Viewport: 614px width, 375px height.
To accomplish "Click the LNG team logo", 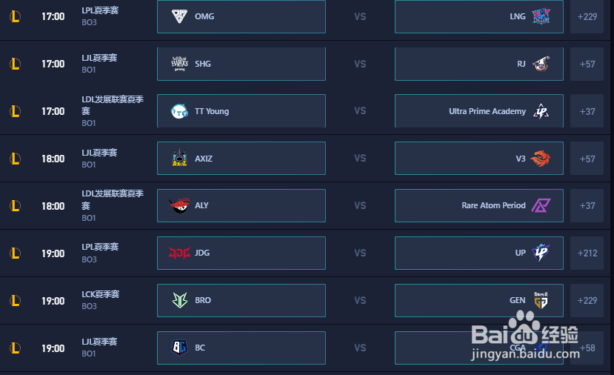I will tap(541, 16).
